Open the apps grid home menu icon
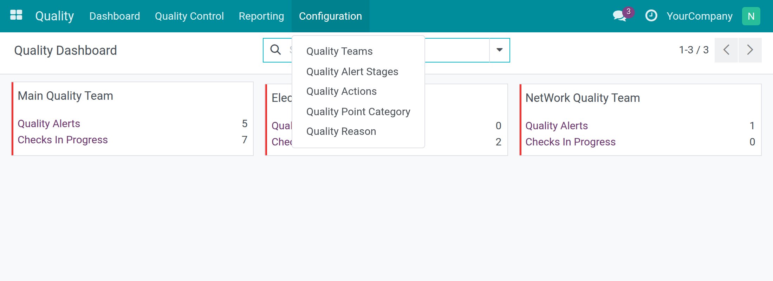 (x=16, y=15)
